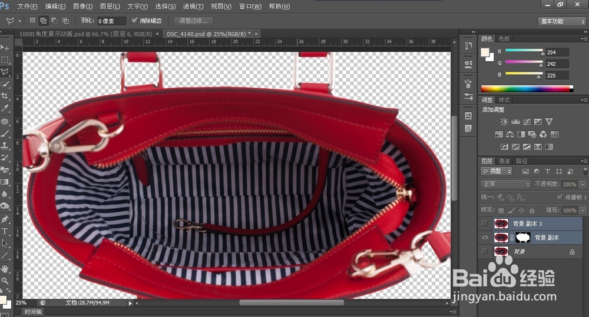Choose Add to Selection mode icon
The width and height of the screenshot is (589, 317).
pos(43,20)
